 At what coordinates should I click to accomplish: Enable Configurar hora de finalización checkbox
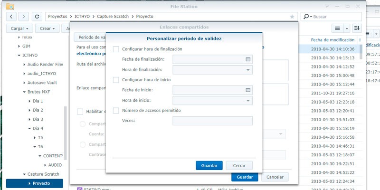pyautogui.click(x=116, y=49)
